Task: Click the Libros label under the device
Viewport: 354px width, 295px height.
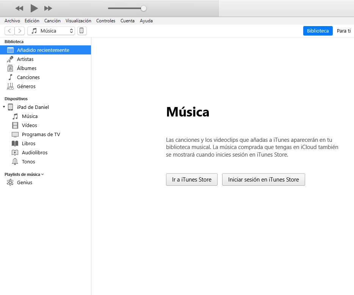Action: [x=29, y=144]
